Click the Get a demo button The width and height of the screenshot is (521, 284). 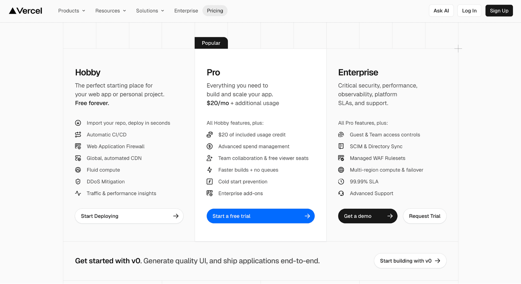pos(367,216)
